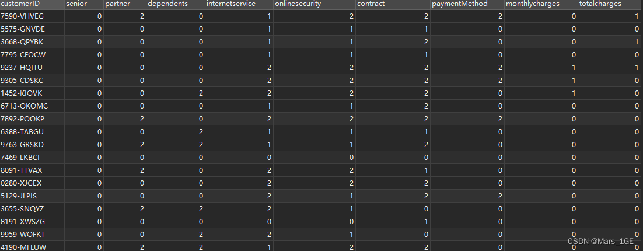Select the dependents value for 6388-TABGU
The width and height of the screenshot is (643, 251).
coord(176,132)
